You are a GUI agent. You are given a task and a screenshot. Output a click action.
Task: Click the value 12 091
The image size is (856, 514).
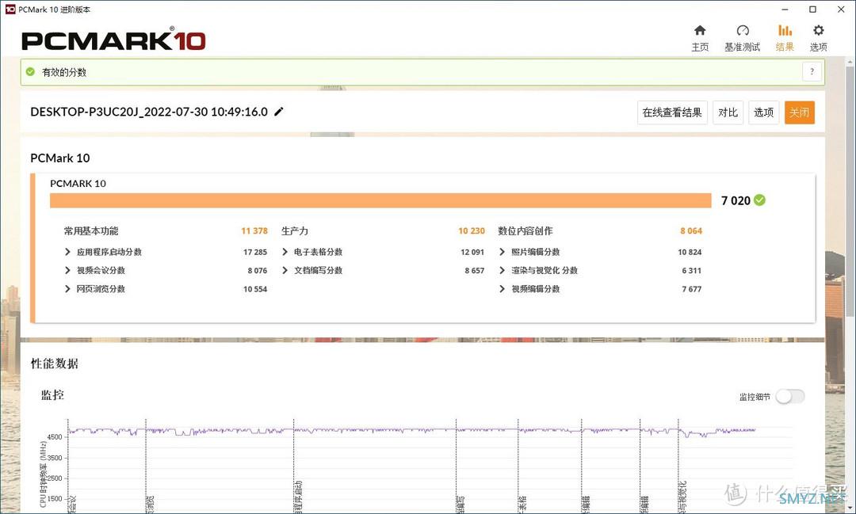(472, 252)
